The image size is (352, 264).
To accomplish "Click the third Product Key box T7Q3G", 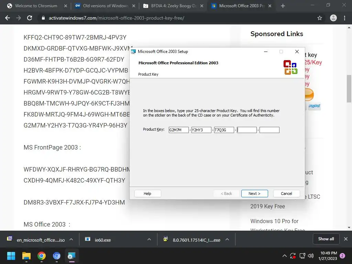I will [x=224, y=130].
